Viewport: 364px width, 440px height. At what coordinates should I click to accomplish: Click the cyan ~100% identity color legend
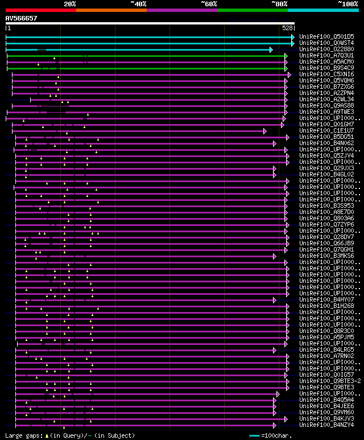(x=324, y=10)
